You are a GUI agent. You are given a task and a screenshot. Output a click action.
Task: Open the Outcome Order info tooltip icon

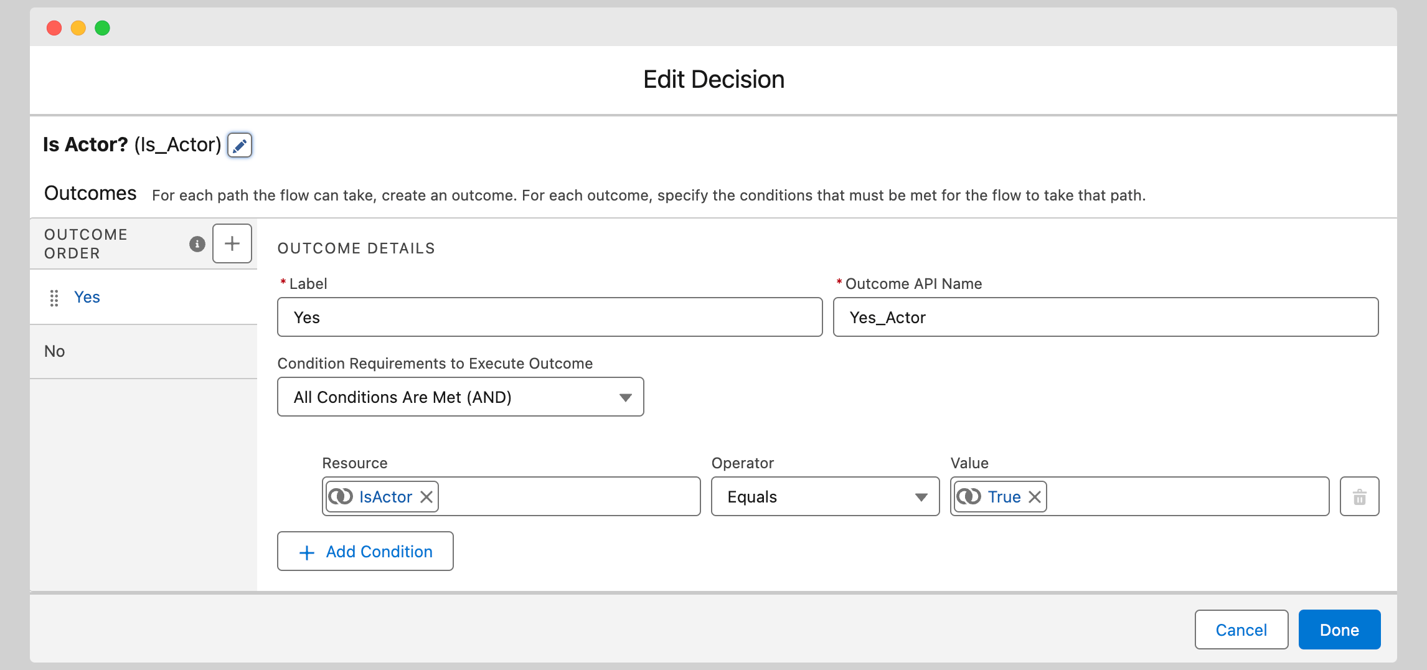pos(197,243)
